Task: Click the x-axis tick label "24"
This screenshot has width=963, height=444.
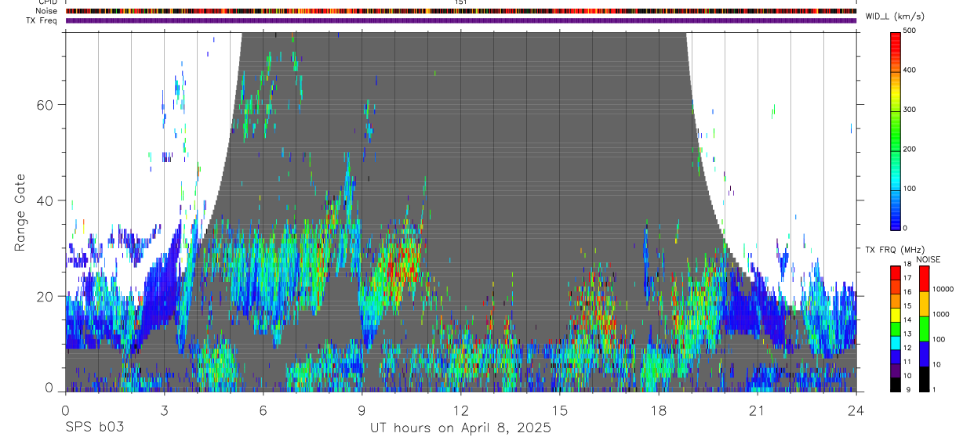Action: click(x=856, y=410)
